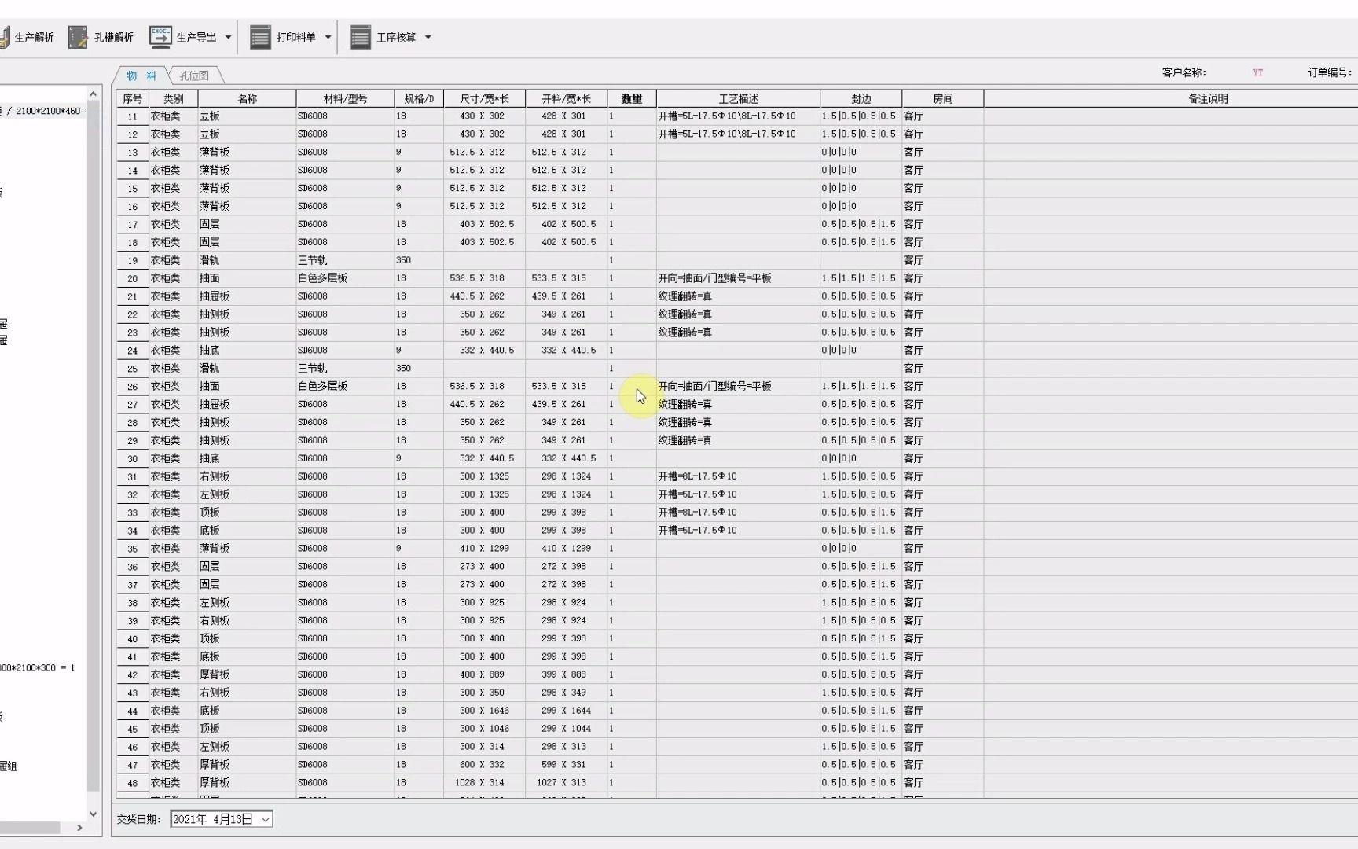Image resolution: width=1358 pixels, height=849 pixels.
Task: Click the left panel's horizontal scroll-right arrow
Action: click(x=79, y=828)
